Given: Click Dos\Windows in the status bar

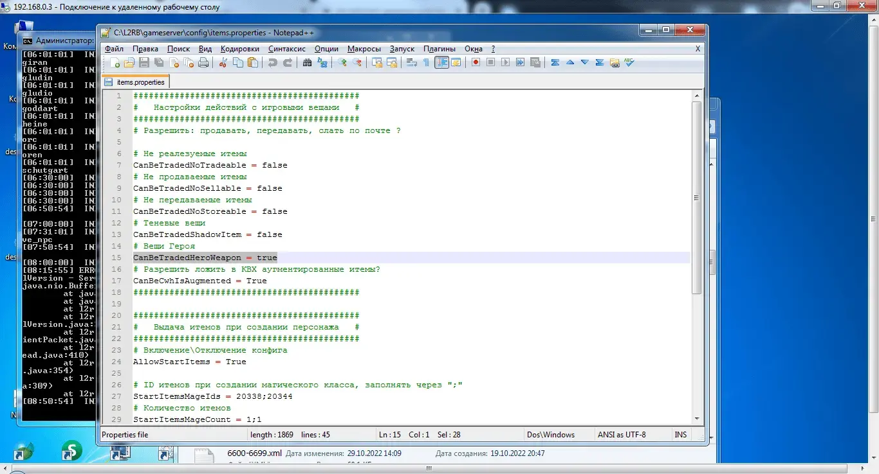Looking at the screenshot, I should click(x=550, y=435).
